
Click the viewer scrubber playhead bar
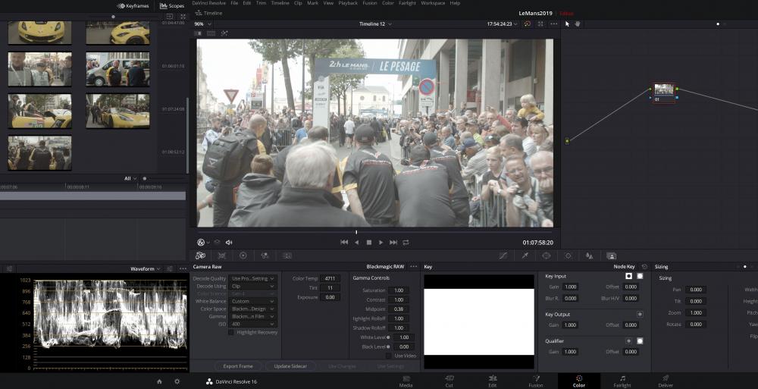[x=356, y=232]
